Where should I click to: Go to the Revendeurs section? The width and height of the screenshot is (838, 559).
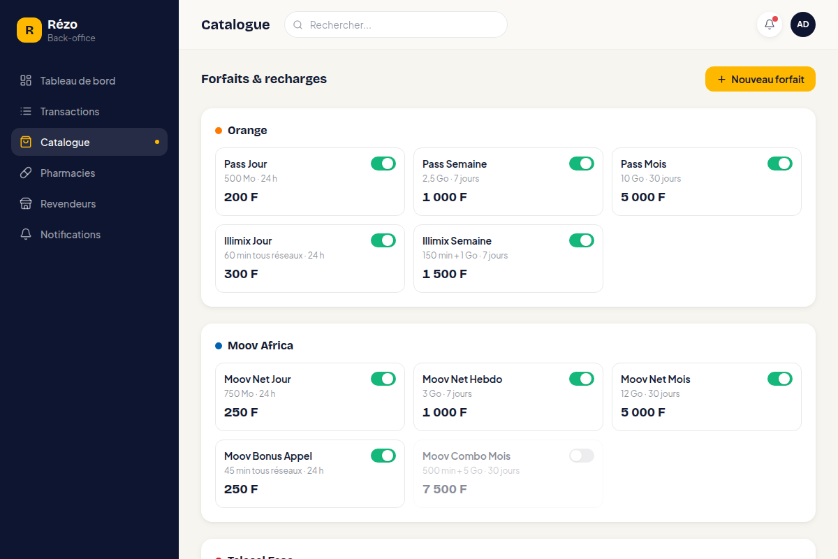click(89, 203)
